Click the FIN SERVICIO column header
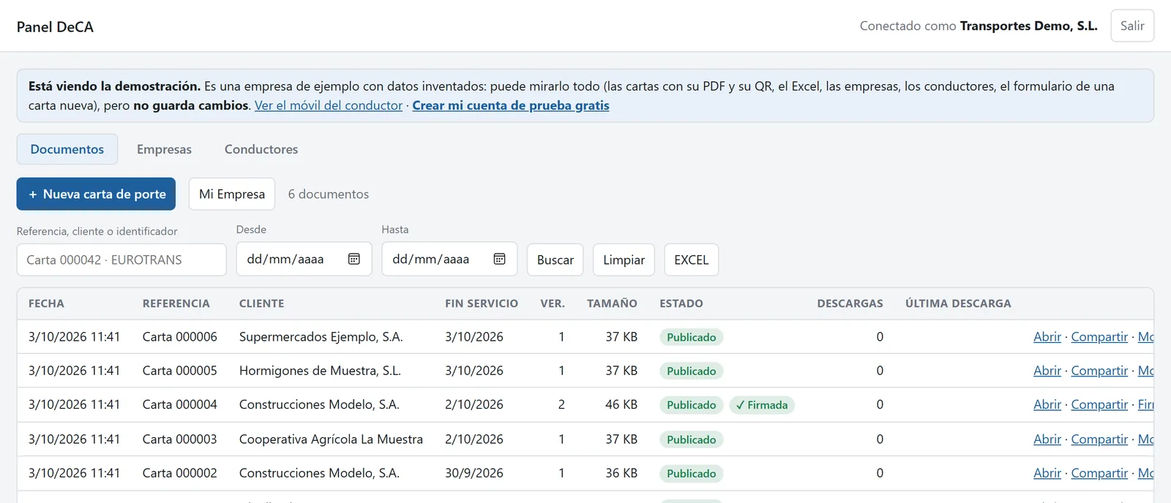The height and width of the screenshot is (503, 1171). [482, 303]
